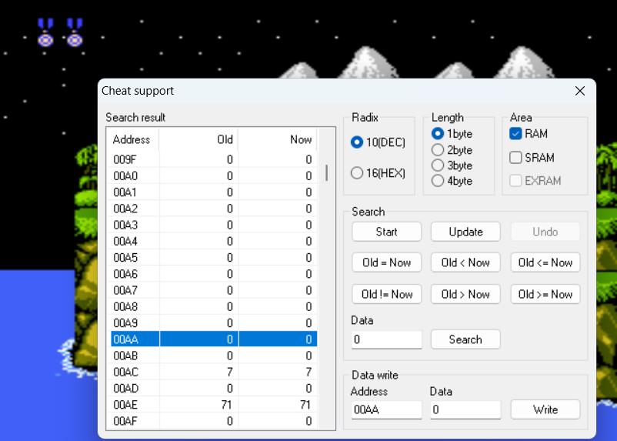This screenshot has width=617, height=441.
Task: Click the Start search button
Action: pyautogui.click(x=386, y=232)
